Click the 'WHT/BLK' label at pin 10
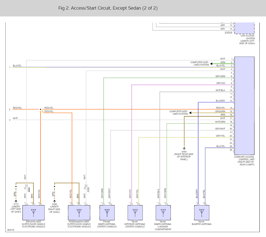Viewport: 266px width, 237px height. tap(220, 90)
